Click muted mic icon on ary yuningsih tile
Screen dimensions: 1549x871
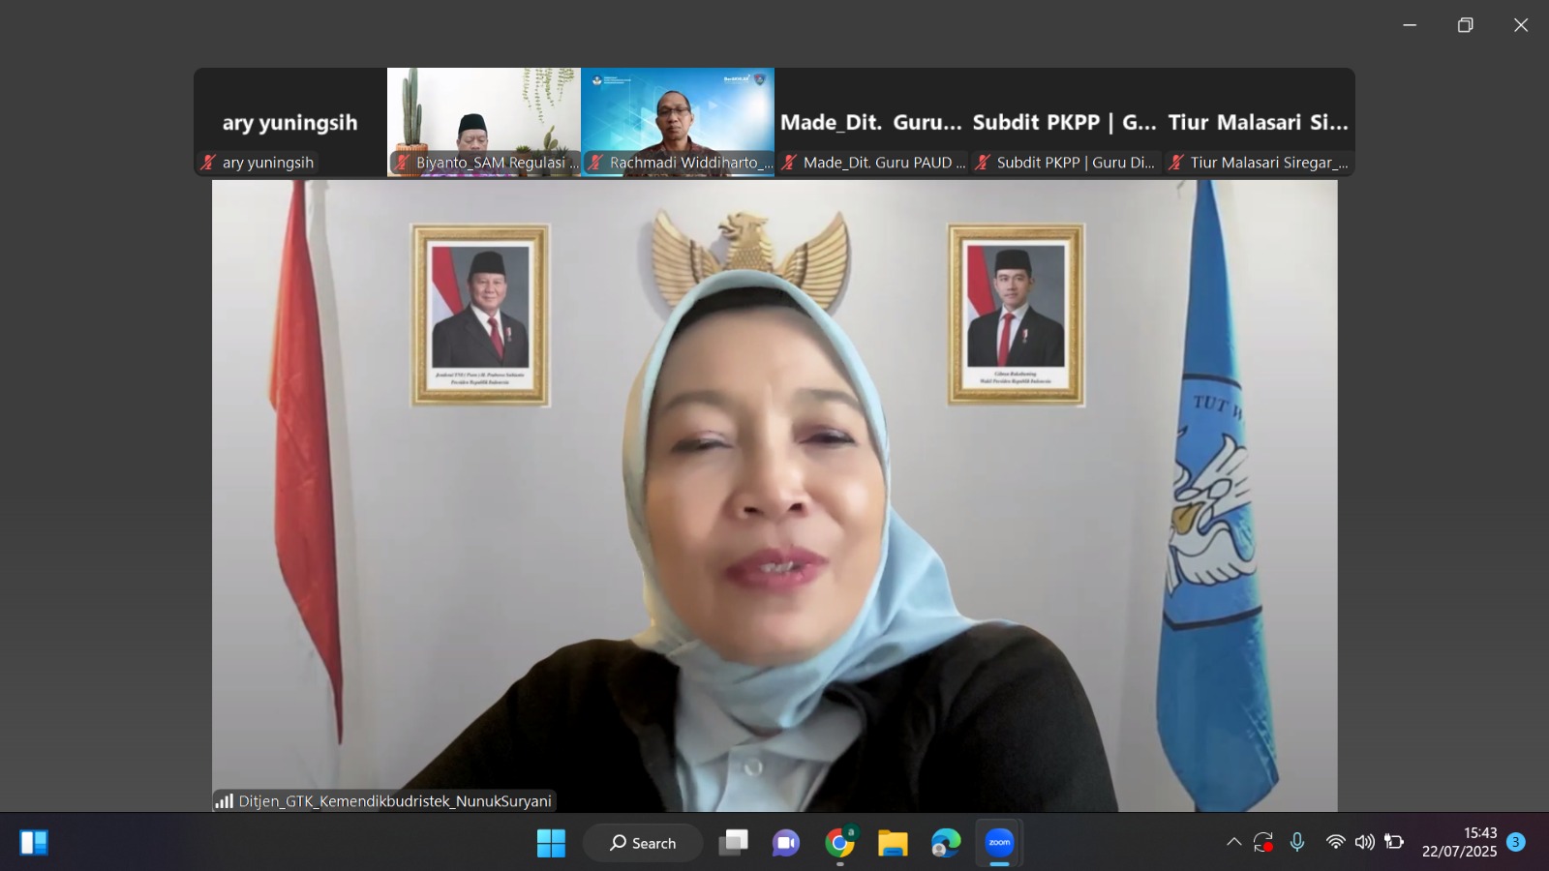point(208,163)
